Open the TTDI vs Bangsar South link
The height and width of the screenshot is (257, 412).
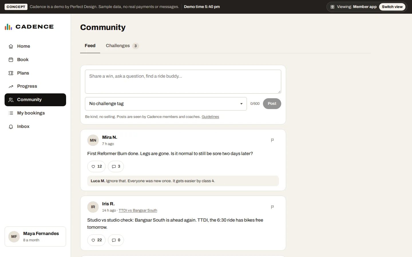click(138, 210)
